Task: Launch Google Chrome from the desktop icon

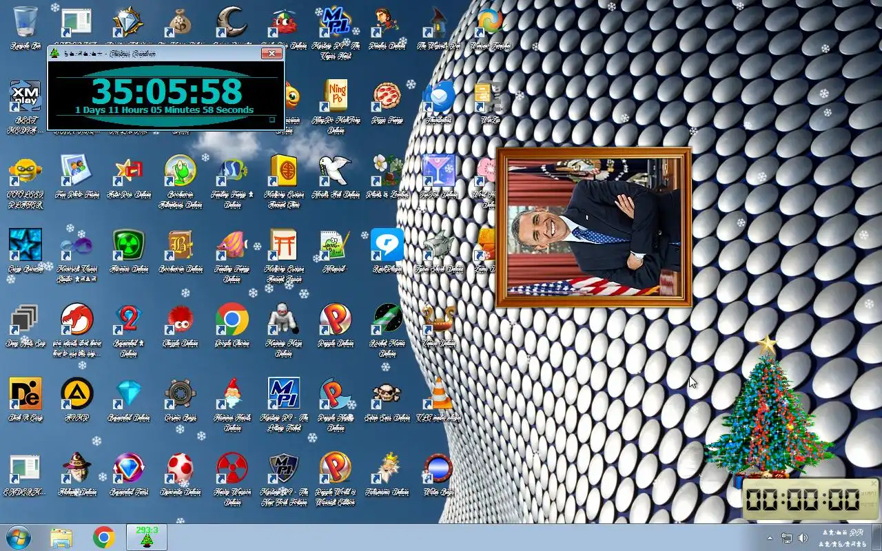Action: pyautogui.click(x=232, y=319)
